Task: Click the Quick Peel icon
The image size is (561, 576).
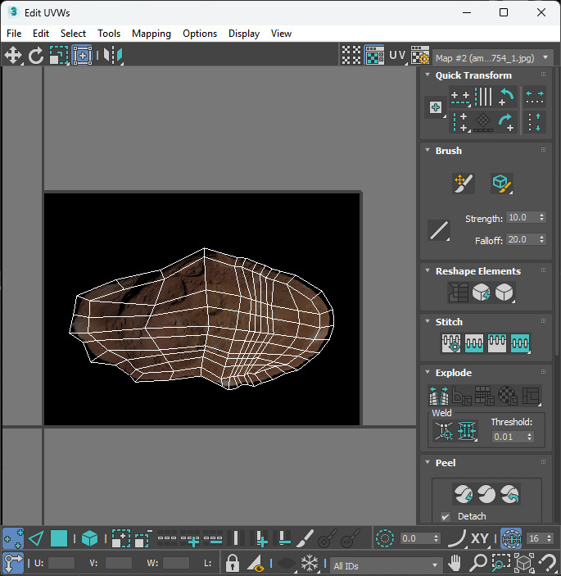Action: [464, 494]
